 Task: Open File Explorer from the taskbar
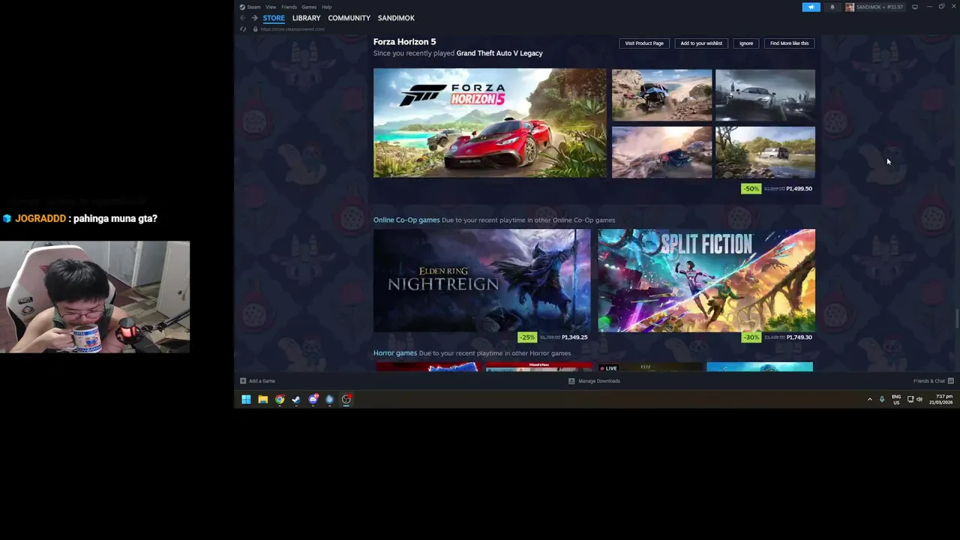pos(262,400)
